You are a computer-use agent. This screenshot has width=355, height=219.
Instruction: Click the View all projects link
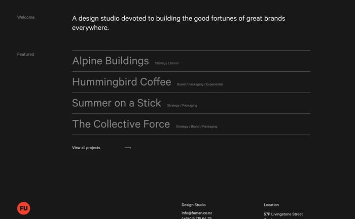pos(86,148)
